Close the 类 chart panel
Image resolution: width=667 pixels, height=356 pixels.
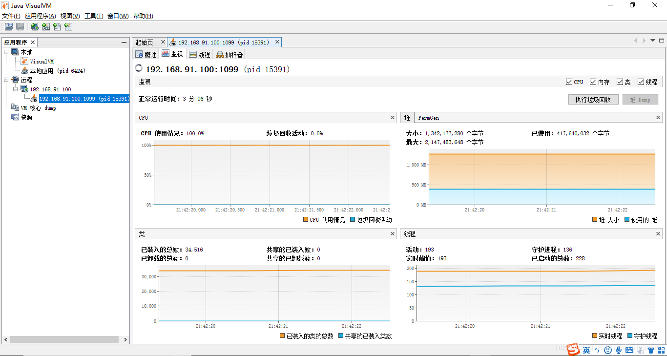[x=393, y=234]
